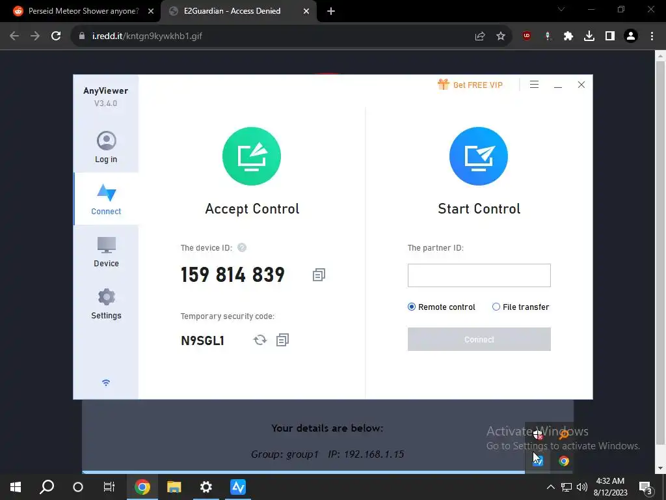This screenshot has height=500, width=666.
Task: Open volume control in tray
Action: (x=582, y=487)
